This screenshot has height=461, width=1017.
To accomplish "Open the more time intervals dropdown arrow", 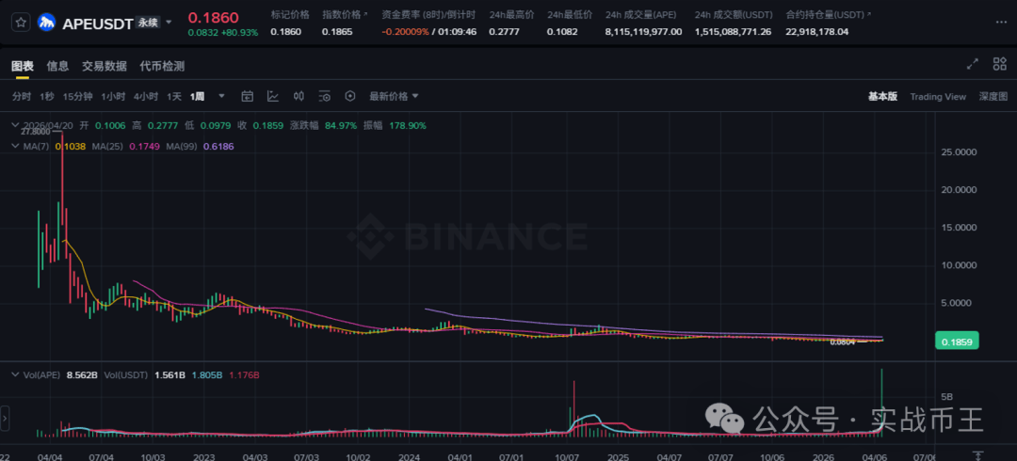I will [x=222, y=96].
